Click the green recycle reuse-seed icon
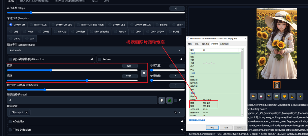The image size is (308, 136). coord(169,100)
